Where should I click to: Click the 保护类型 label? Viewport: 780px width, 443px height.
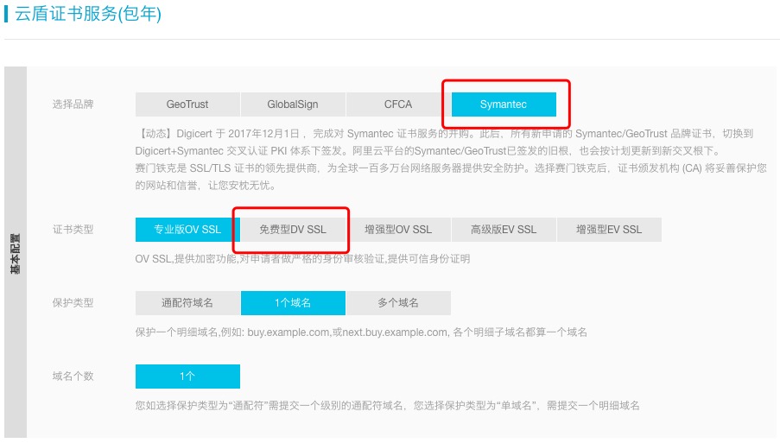[x=73, y=303]
